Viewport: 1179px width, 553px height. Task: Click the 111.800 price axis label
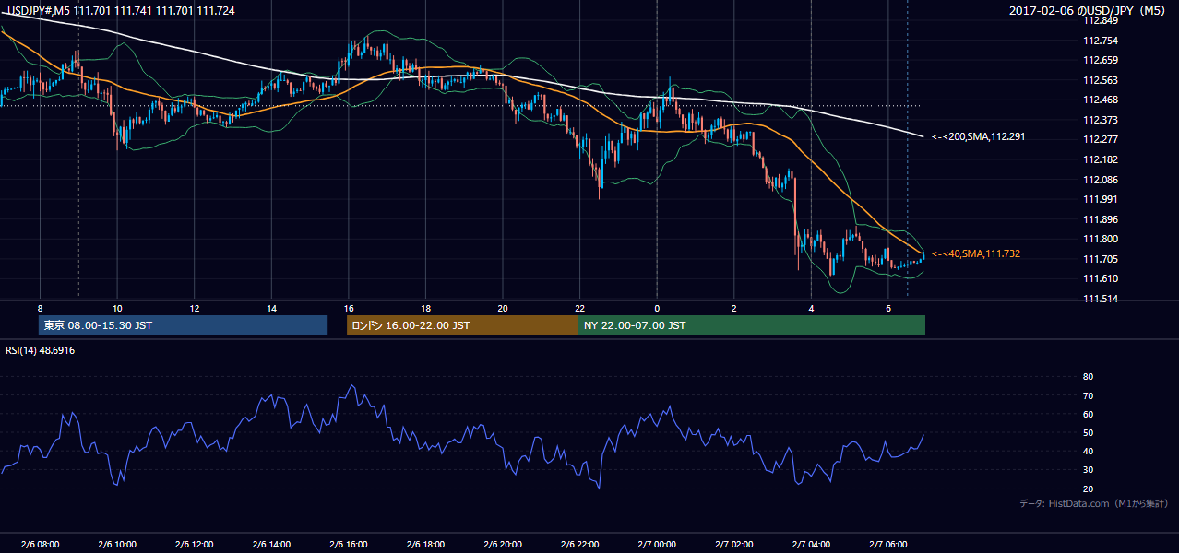pos(1099,239)
